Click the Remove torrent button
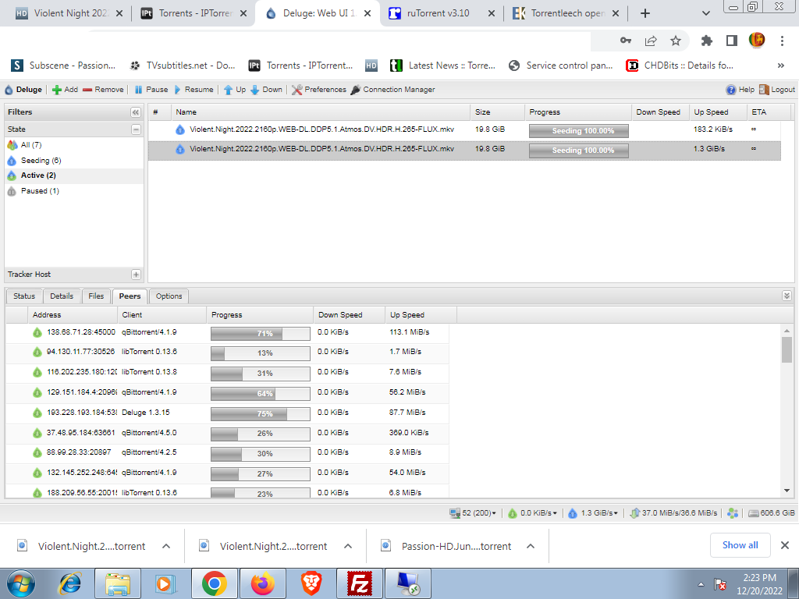This screenshot has width=799, height=599. click(x=103, y=90)
